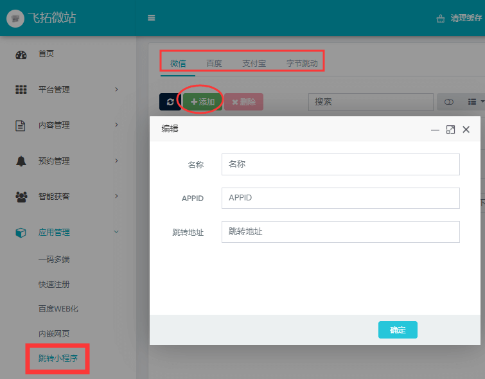Image resolution: width=485 pixels, height=379 pixels.
Task: Click the dashboard icon beside 首页
Action: [x=21, y=55]
